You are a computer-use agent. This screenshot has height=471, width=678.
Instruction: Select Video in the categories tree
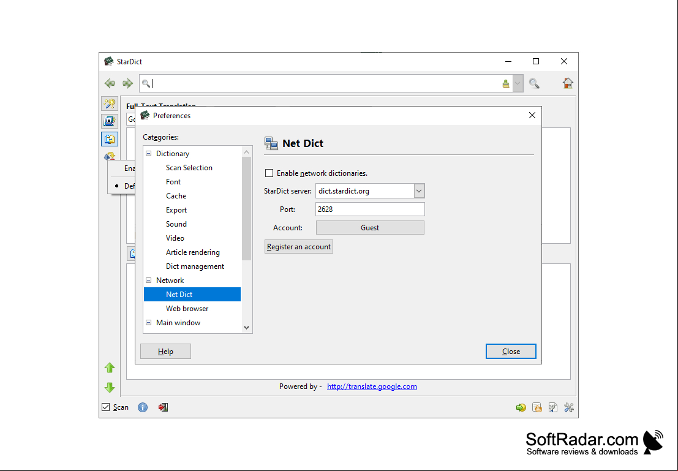click(175, 238)
